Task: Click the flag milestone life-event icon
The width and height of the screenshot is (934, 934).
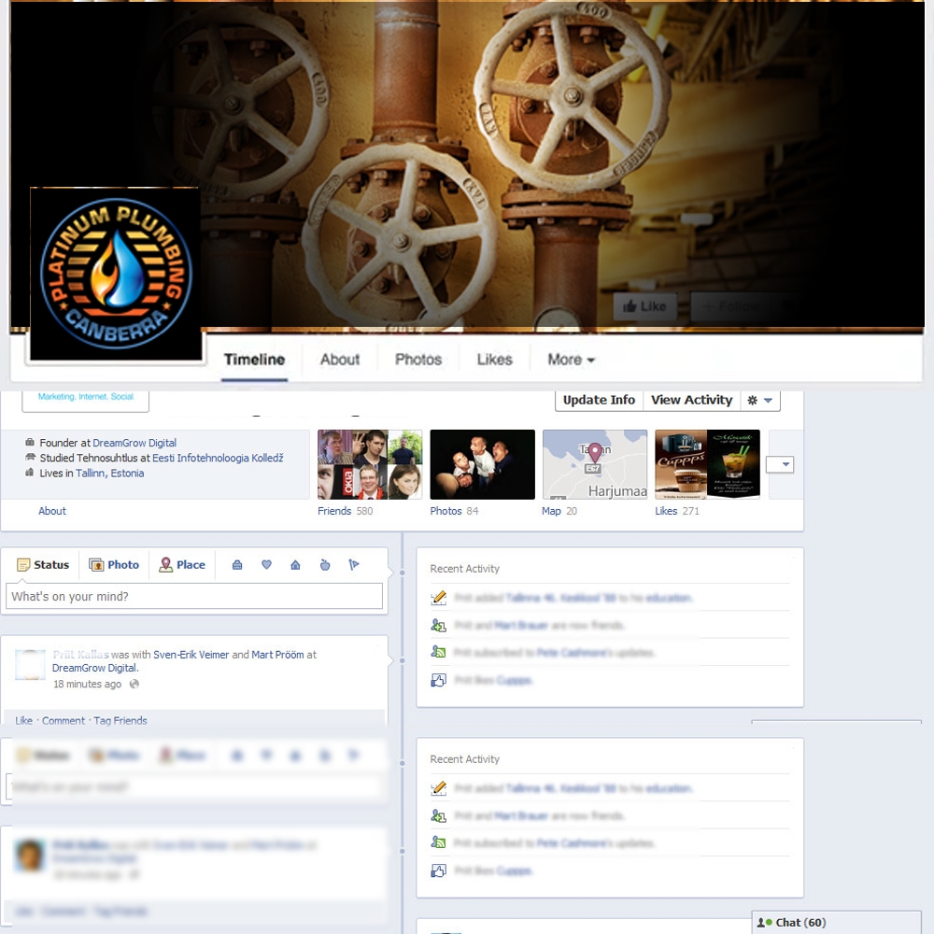Action: point(354,565)
